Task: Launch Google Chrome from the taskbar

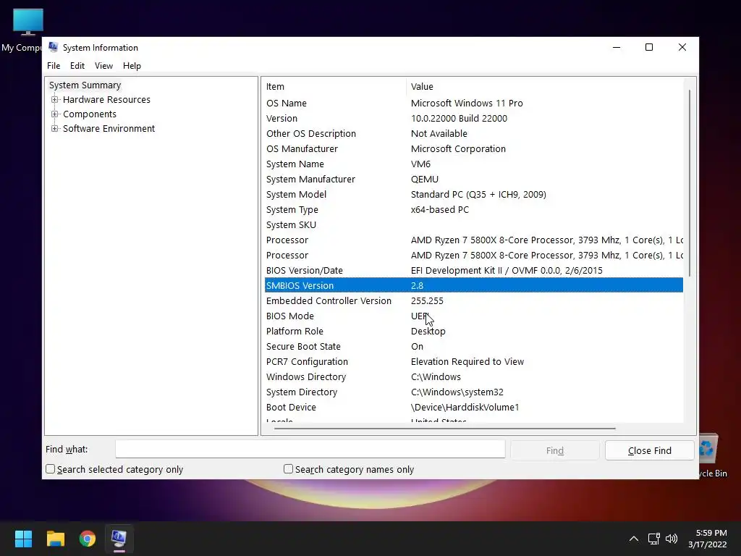Action: click(88, 539)
